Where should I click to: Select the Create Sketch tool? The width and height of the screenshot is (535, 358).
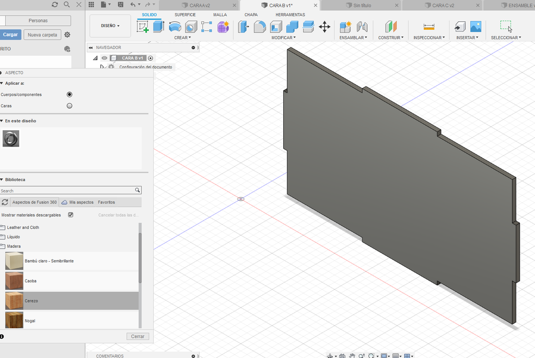pyautogui.click(x=143, y=27)
